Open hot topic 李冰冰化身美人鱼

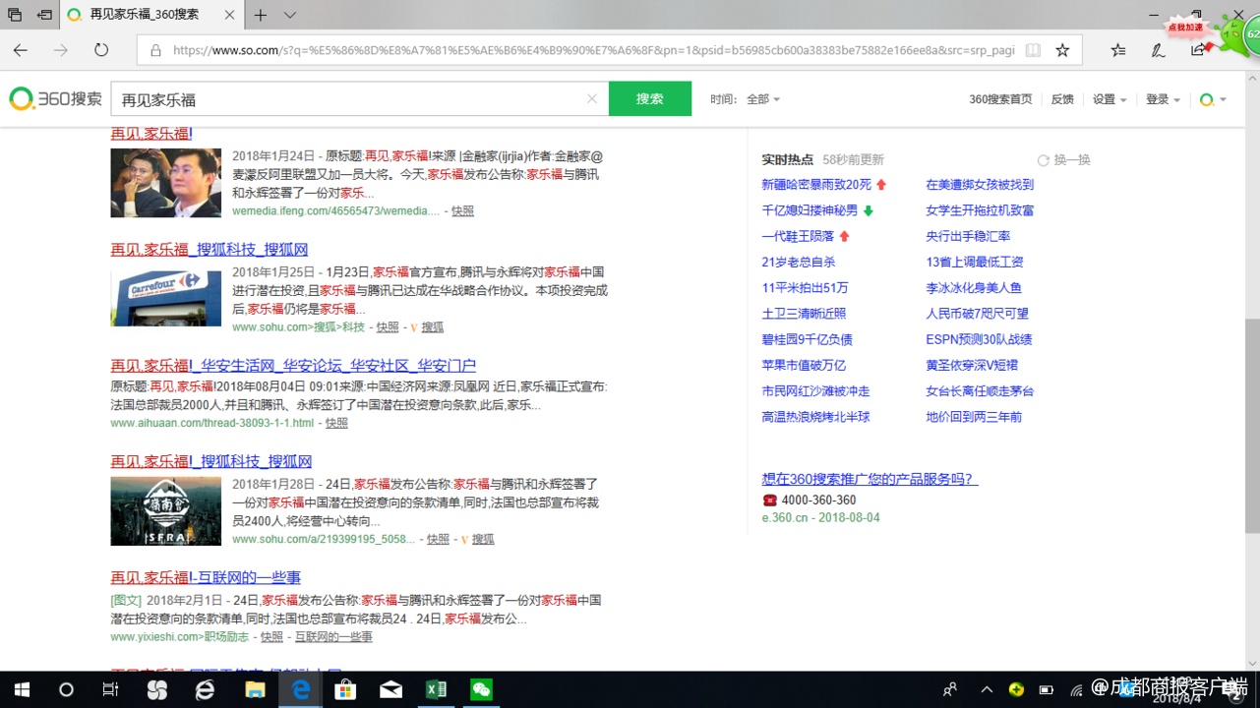(974, 288)
